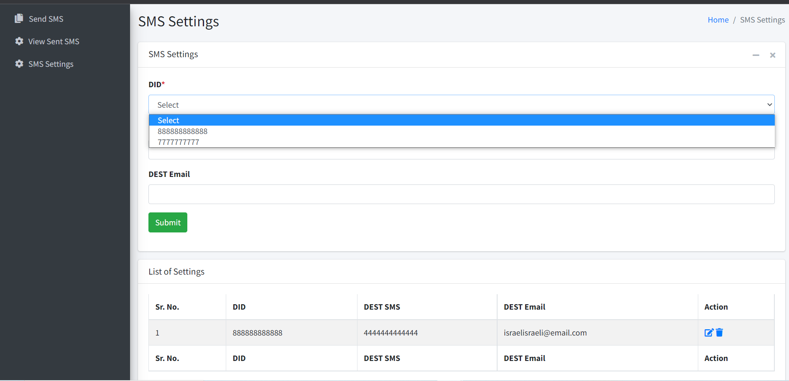Image resolution: width=789 pixels, height=381 pixels.
Task: Open Send SMS from sidebar menu
Action: (46, 19)
